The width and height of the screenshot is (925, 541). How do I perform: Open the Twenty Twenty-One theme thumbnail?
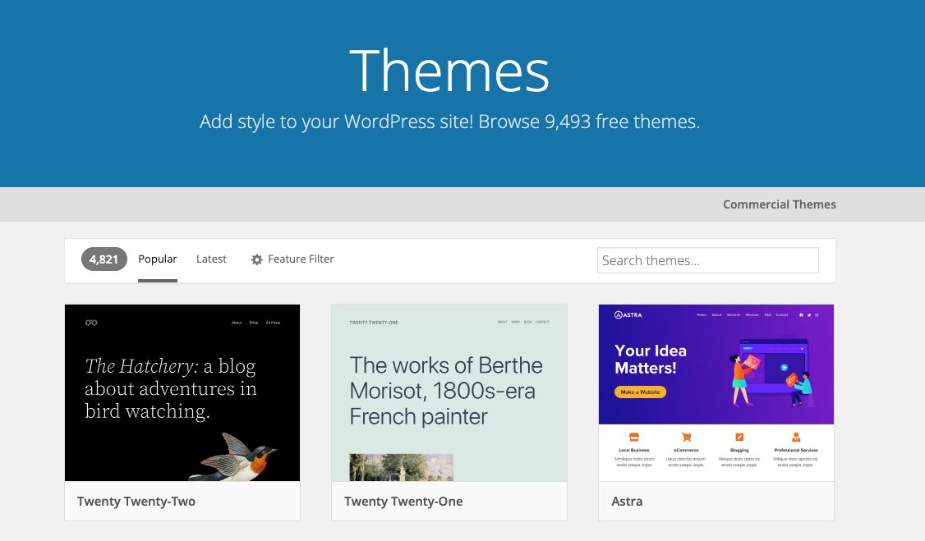click(x=449, y=392)
